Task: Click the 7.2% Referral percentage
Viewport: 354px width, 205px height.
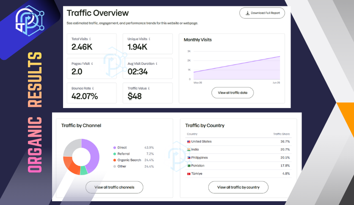Action: tap(150, 154)
